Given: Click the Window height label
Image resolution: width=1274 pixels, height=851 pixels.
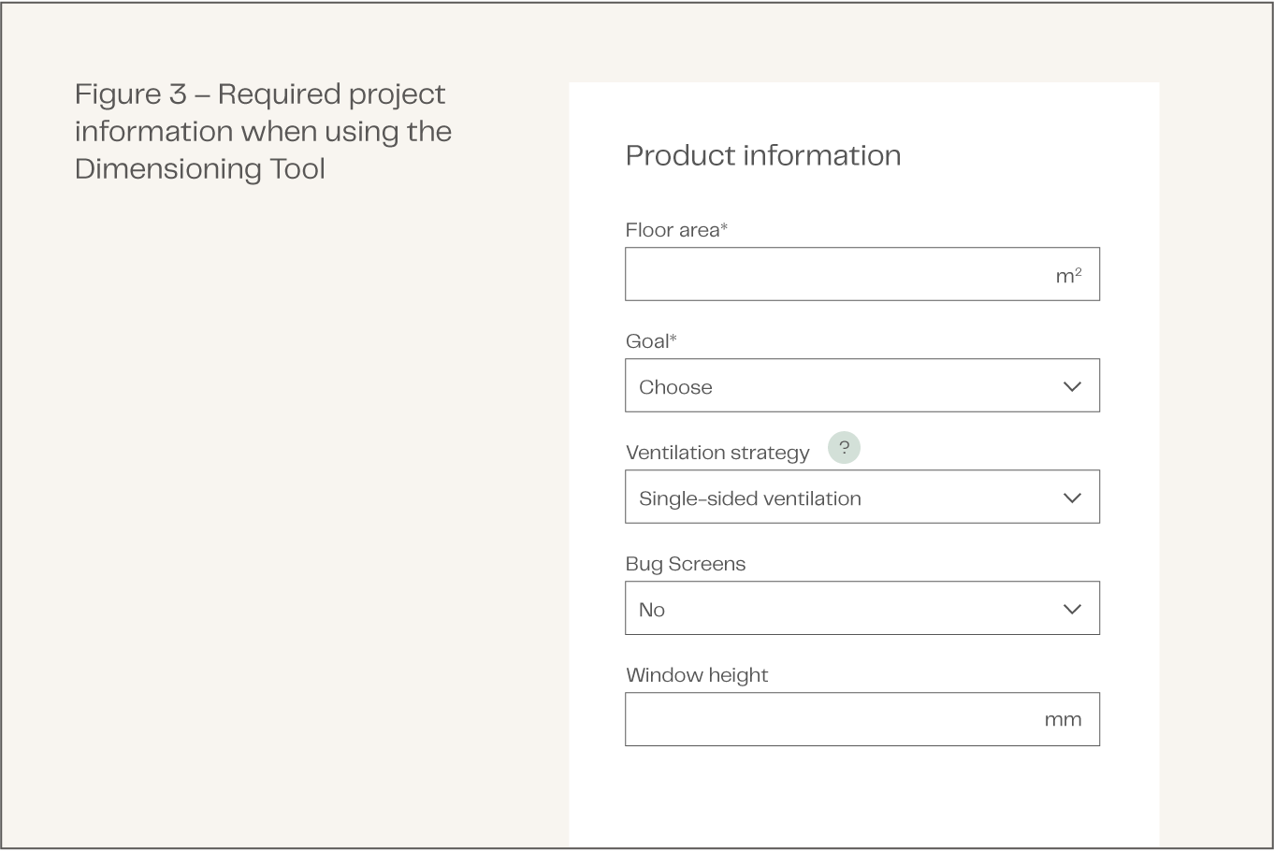Looking at the screenshot, I should (697, 675).
